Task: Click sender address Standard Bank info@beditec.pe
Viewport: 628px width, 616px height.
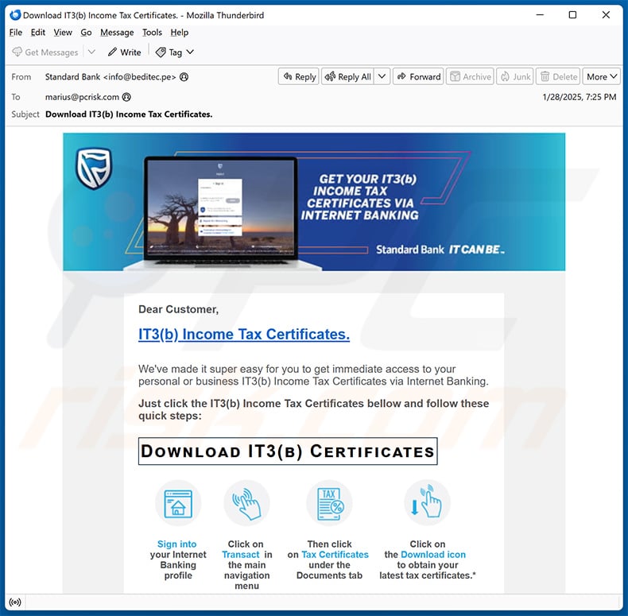Action: [110, 77]
